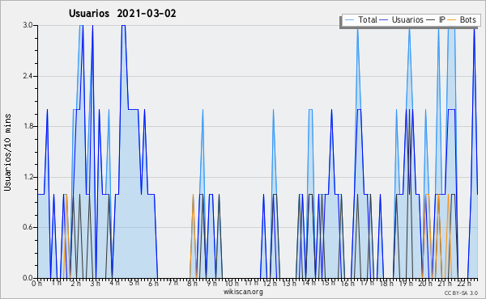This screenshot has width=486, height=299.
Task: Click the 'Total' legend entry
Action: (368, 19)
